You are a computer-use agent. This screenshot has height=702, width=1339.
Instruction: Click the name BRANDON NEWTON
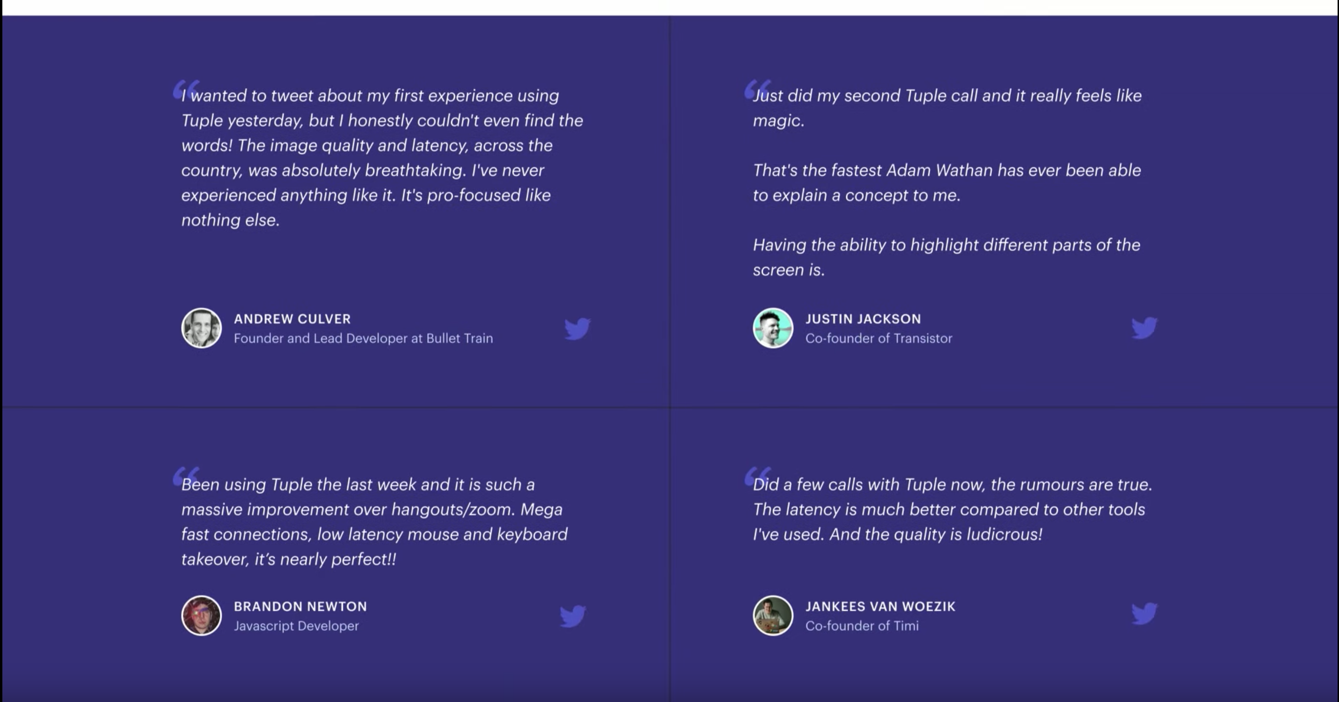301,606
